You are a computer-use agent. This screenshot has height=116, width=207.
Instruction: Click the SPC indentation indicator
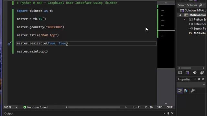[x=159, y=107]
